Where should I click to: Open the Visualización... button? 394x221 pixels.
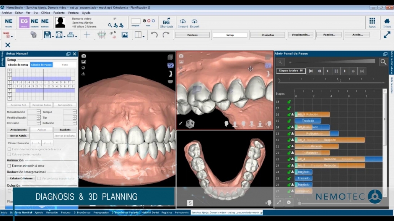pyautogui.click(x=301, y=35)
